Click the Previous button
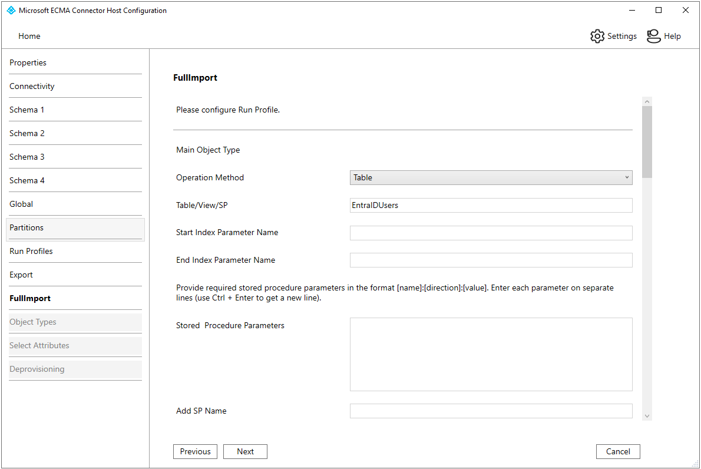Image resolution: width=701 pixels, height=469 pixels. coord(195,451)
